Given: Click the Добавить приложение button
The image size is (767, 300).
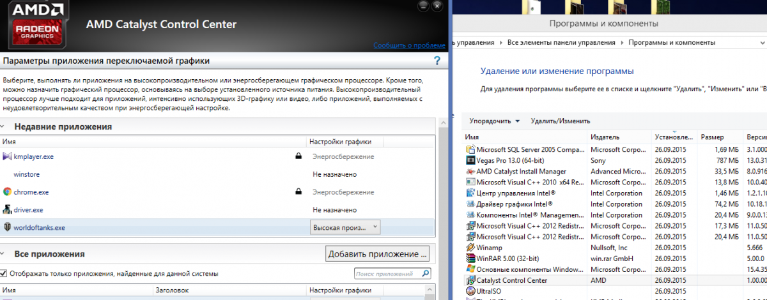Looking at the screenshot, I should 377,254.
